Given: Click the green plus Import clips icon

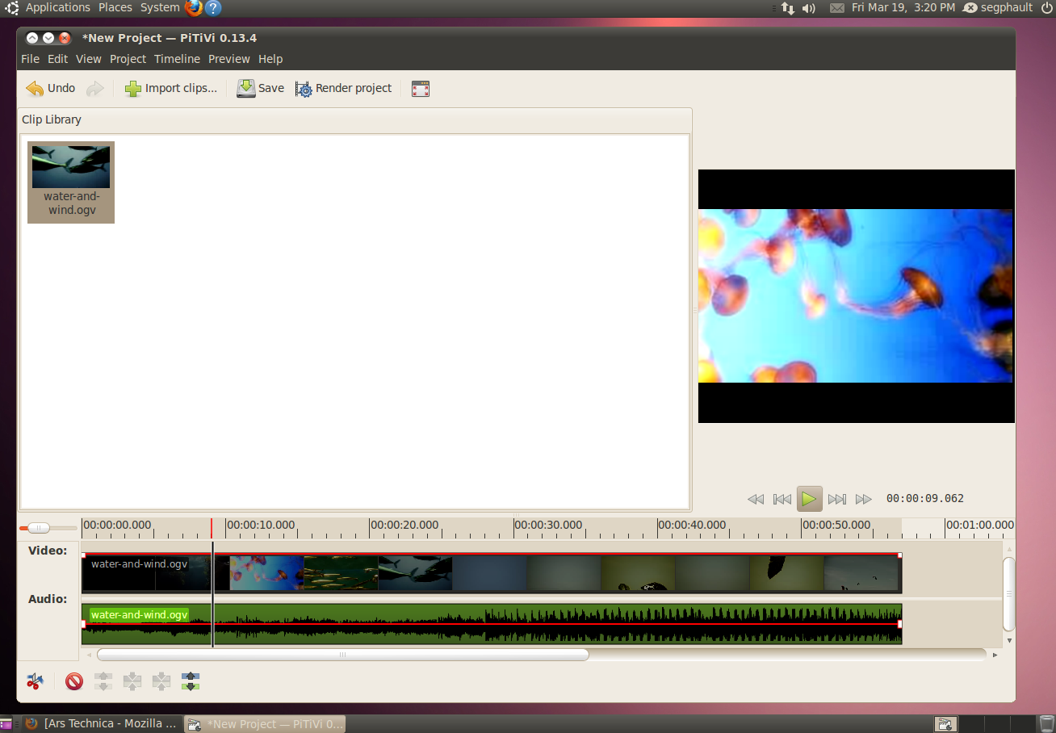Looking at the screenshot, I should [x=133, y=89].
